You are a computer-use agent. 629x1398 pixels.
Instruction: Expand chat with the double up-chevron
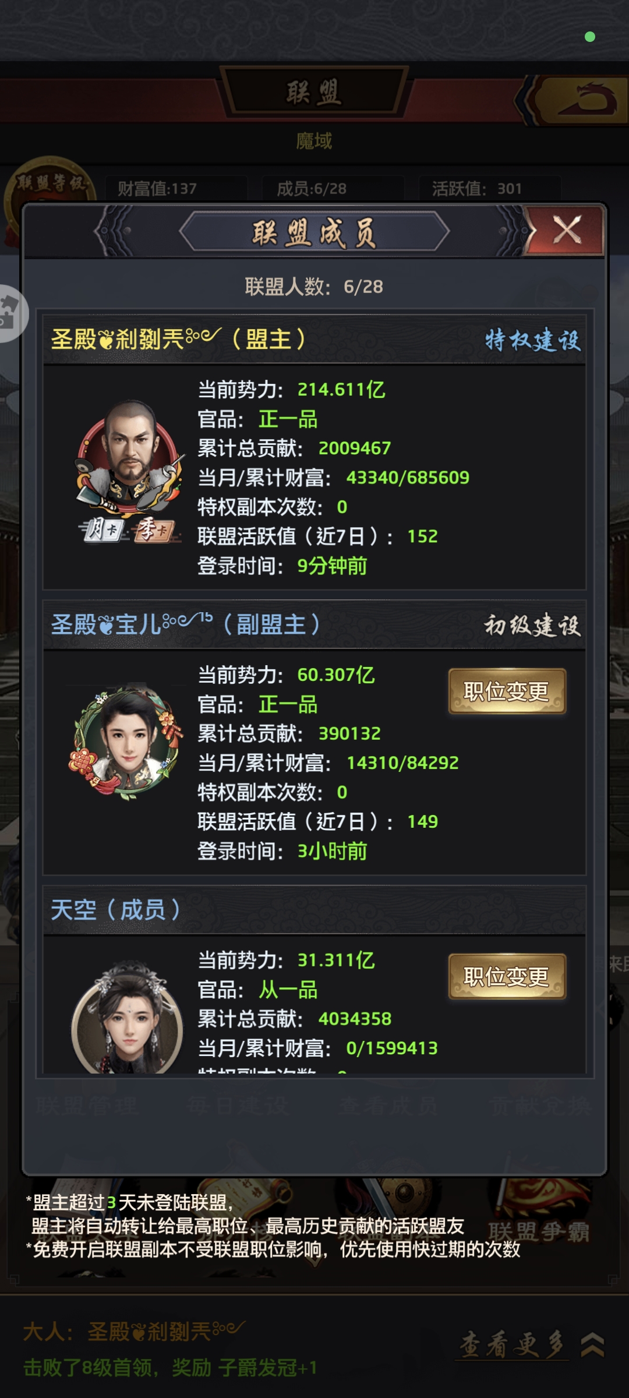[592, 1345]
